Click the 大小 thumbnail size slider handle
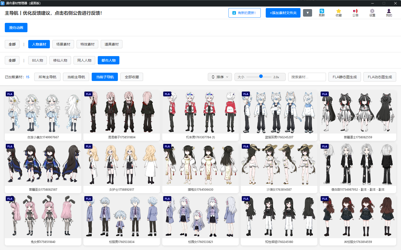The width and height of the screenshot is (401, 250). click(261, 76)
